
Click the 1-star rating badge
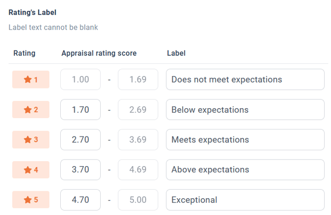pyautogui.click(x=31, y=80)
